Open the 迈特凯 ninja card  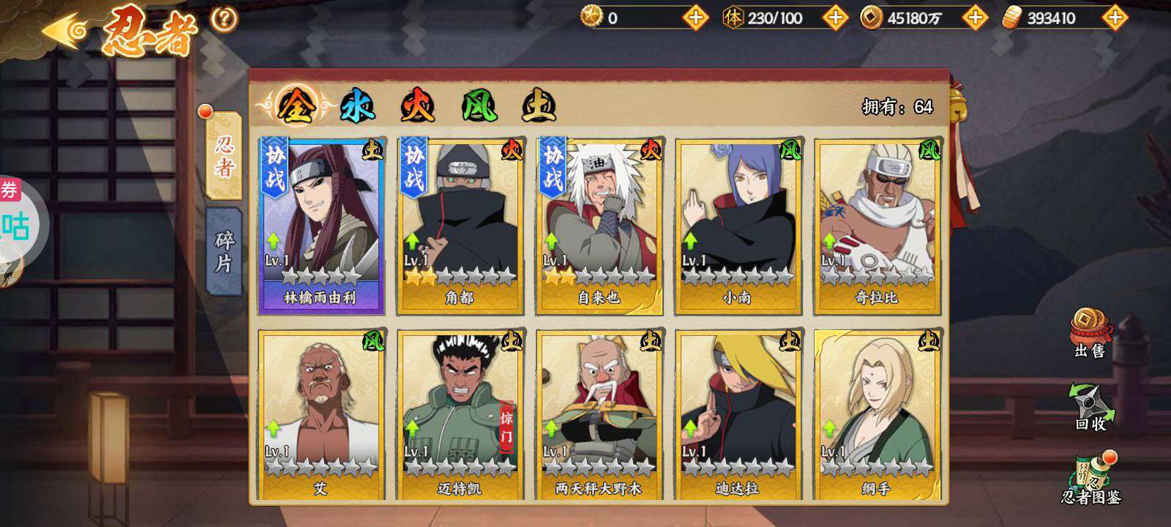click(460, 415)
